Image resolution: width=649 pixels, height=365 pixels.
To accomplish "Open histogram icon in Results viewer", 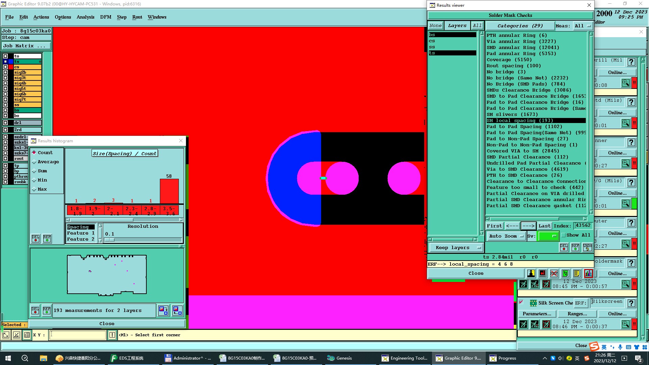I will tap(588, 273).
